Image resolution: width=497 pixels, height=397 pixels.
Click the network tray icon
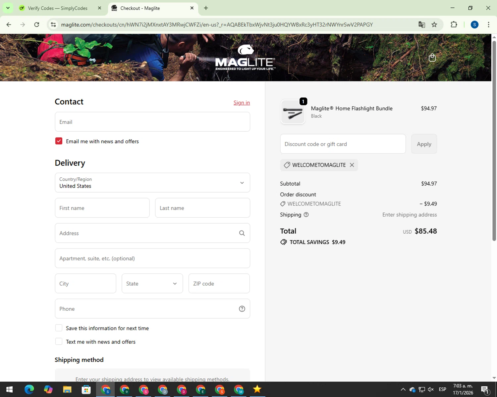coord(421,389)
